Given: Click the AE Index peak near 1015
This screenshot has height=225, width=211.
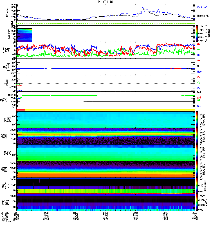Looking at the screenshot, I should (143, 8).
